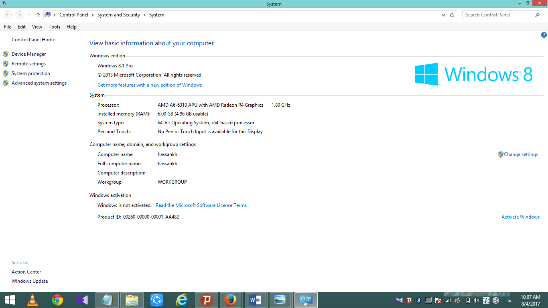548x308 pixels.
Task: Open the network signal tray icon
Action: coord(448,300)
